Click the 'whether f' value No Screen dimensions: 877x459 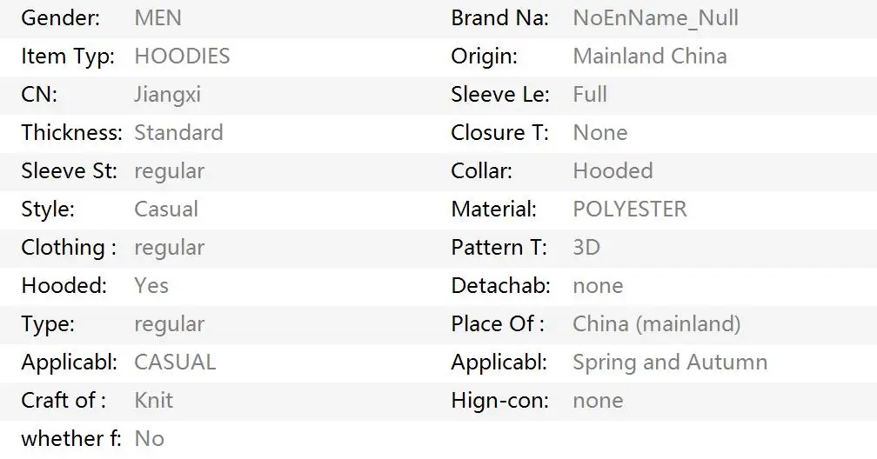coord(150,439)
